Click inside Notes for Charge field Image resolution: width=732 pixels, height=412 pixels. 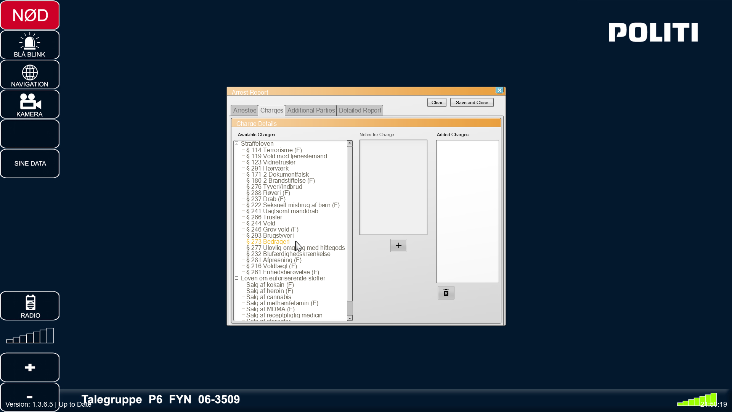(x=393, y=187)
